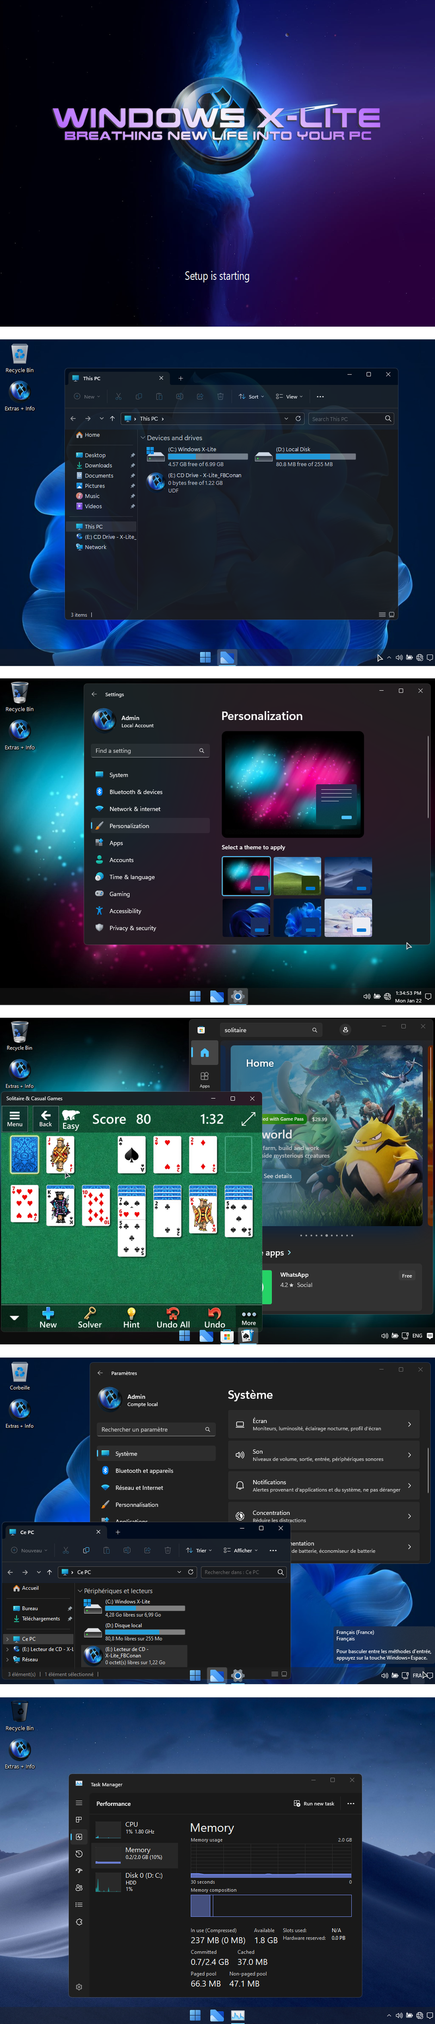Screen dimensions: 435x2024
Task: Click See details on the Store banner
Action: (278, 1176)
